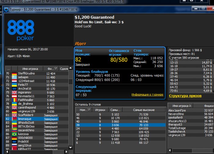Select prize row 37-45 paying 6,26 $
Screen dimensions: 214x154
[191, 77]
